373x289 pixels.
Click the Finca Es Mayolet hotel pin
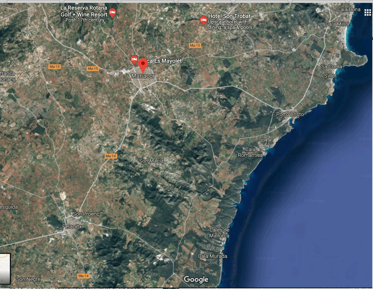pos(134,59)
